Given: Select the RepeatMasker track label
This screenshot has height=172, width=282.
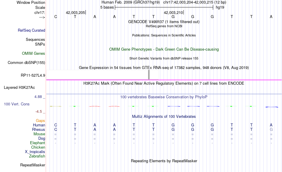Looking at the screenshot, I should click(x=33, y=165).
